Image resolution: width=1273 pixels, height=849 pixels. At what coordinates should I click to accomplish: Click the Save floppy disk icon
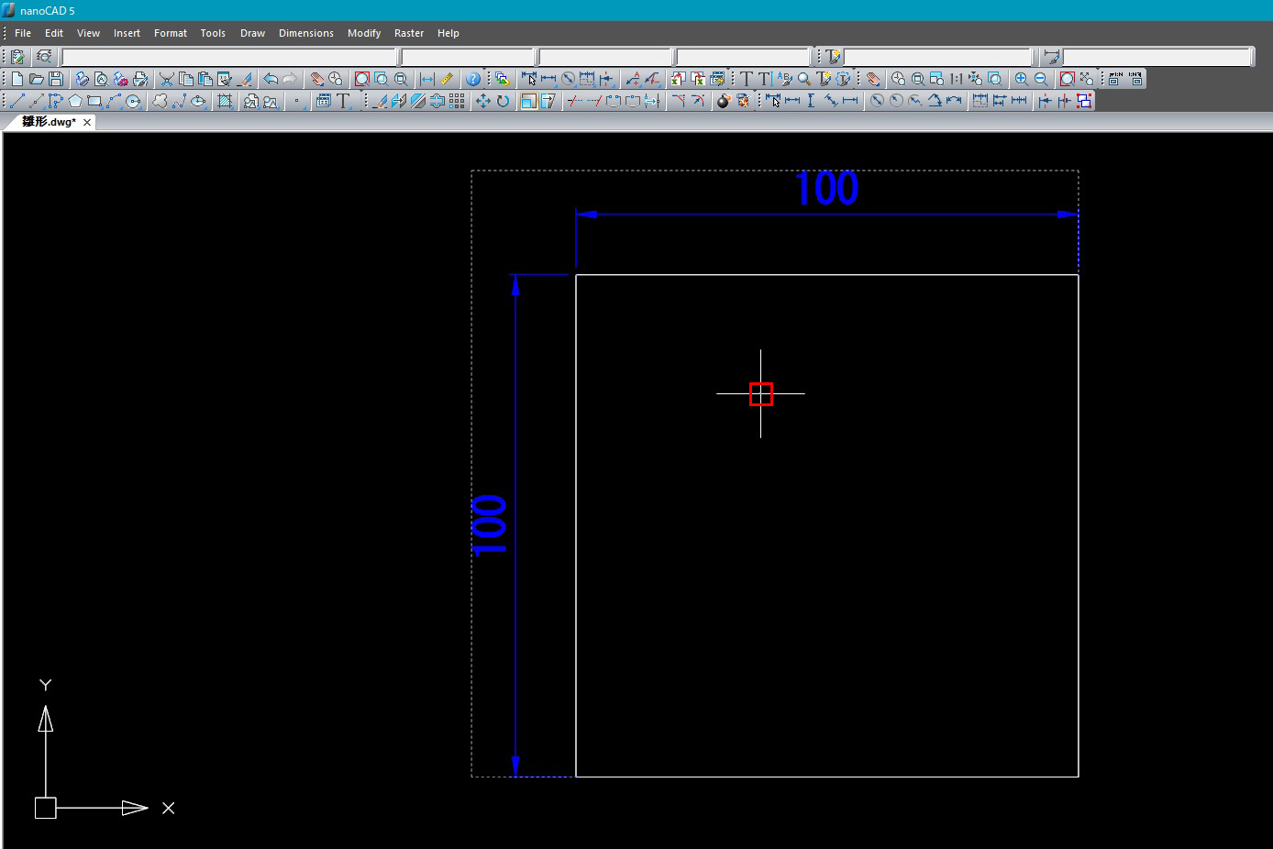[x=56, y=79]
